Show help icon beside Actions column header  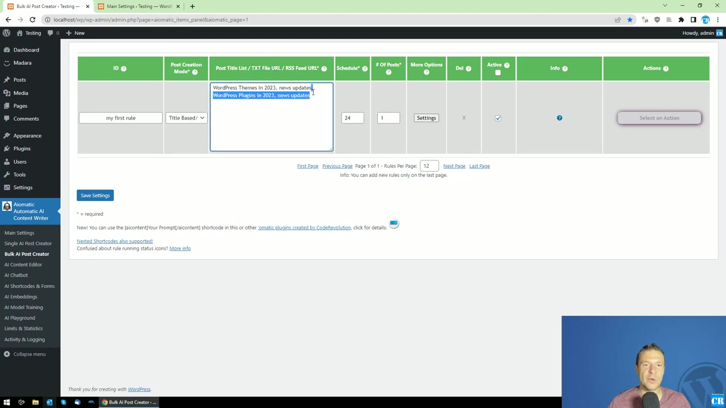pyautogui.click(x=666, y=69)
